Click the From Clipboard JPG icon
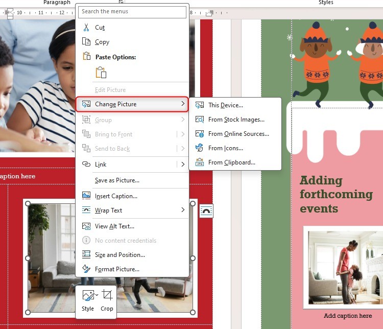Screen dimensions: 383x329 point(200,162)
